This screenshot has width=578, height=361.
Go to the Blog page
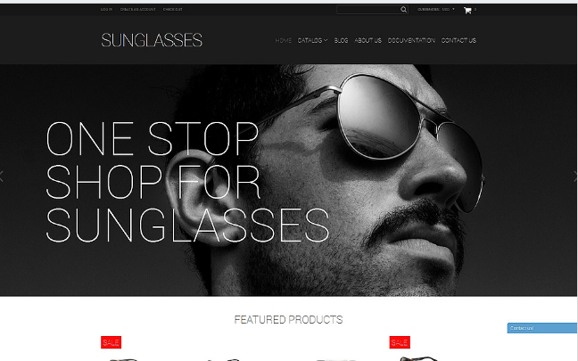[x=341, y=40]
